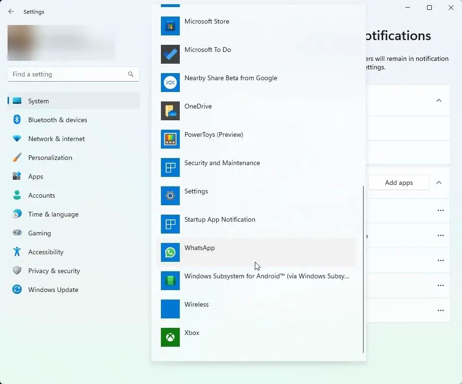Image resolution: width=462 pixels, height=384 pixels.
Task: Click the Startup App Notification icon
Action: (170, 224)
